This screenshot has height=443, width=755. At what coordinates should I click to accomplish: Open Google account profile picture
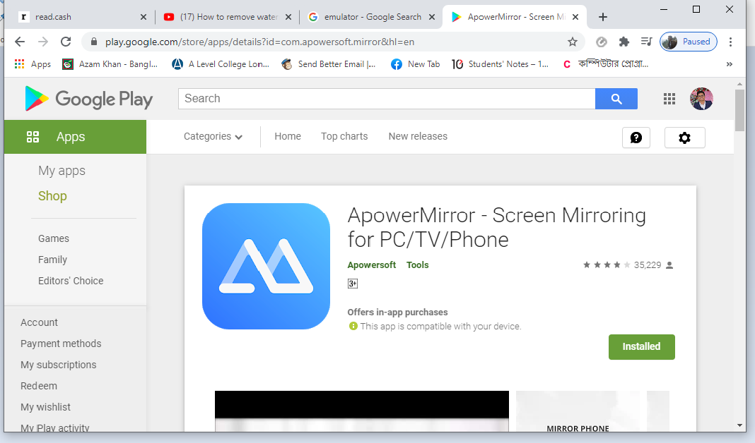click(701, 99)
